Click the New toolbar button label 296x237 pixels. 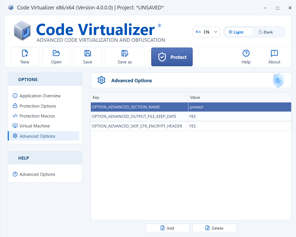pos(25,62)
